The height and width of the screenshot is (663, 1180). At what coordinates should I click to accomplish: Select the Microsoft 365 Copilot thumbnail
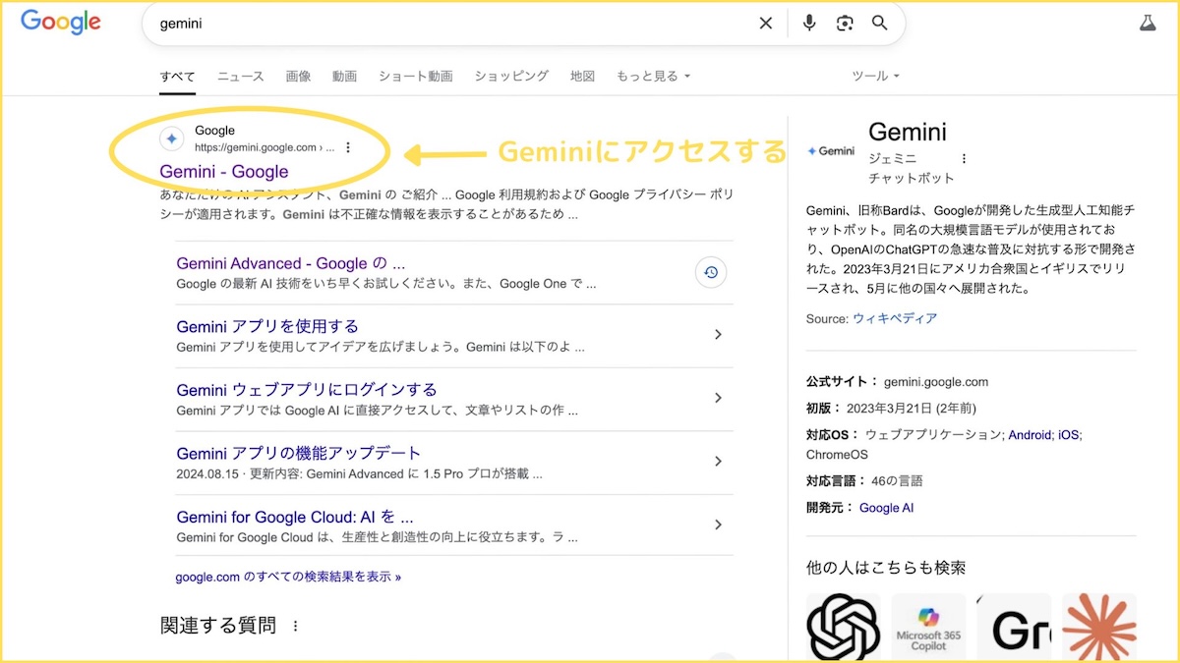pyautogui.click(x=928, y=627)
